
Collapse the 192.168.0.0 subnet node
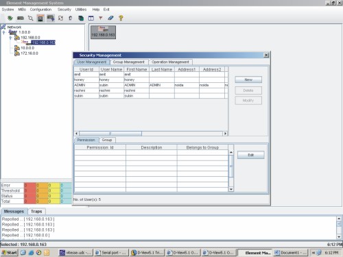(x=10, y=38)
